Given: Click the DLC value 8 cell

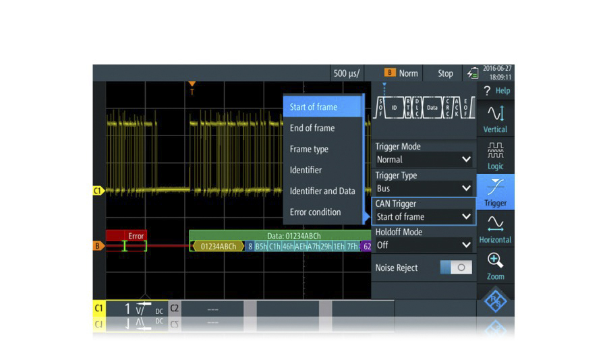Looking at the screenshot, I should 250,246.
